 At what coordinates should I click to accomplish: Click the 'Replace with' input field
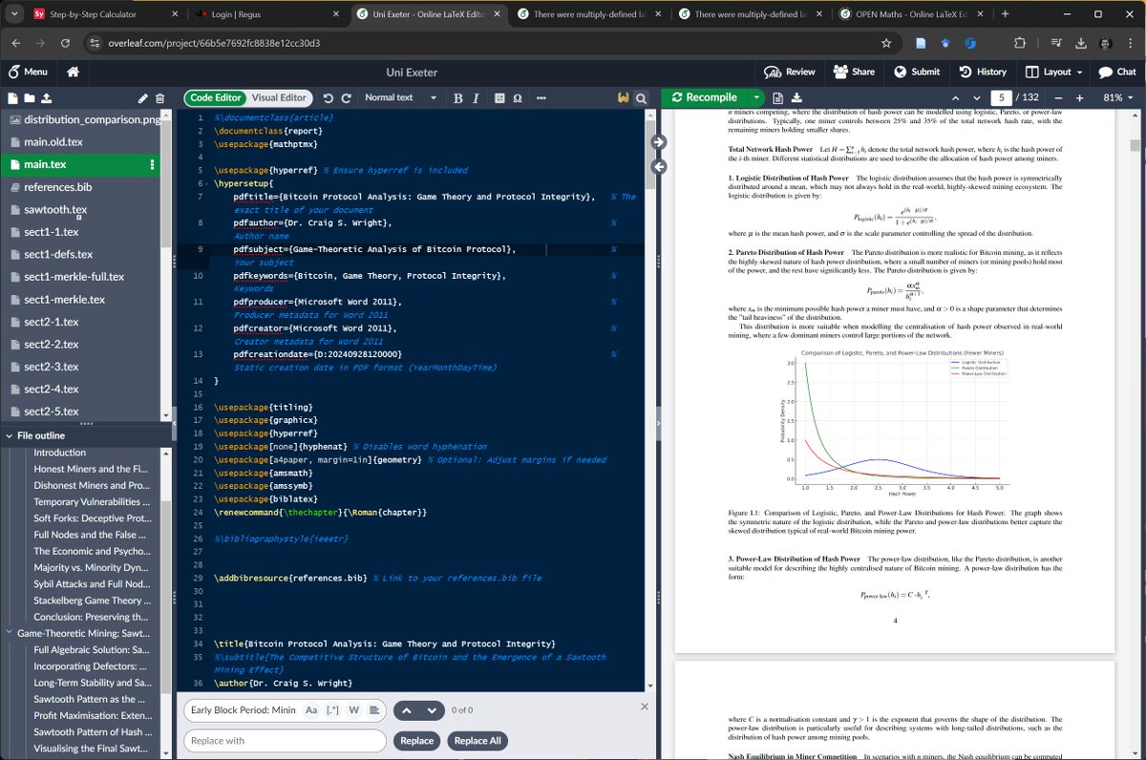click(285, 741)
